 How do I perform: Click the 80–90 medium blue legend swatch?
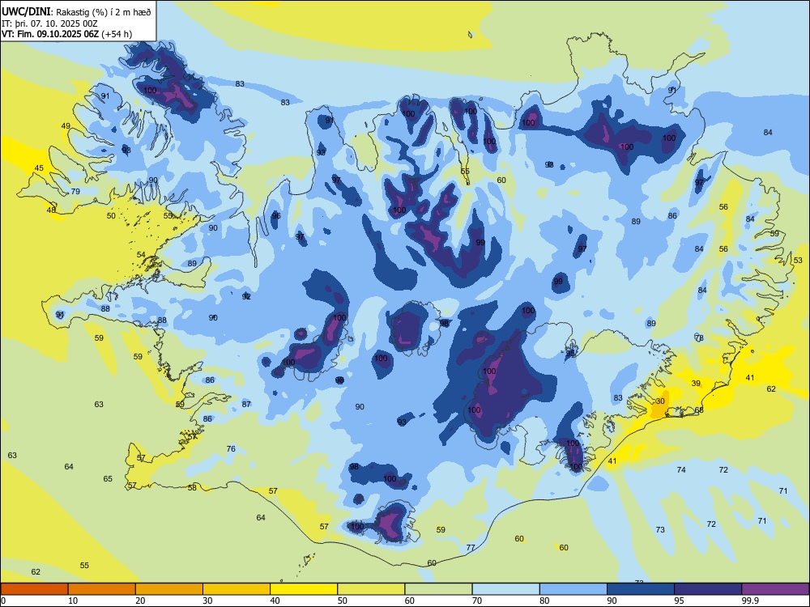[573, 589]
